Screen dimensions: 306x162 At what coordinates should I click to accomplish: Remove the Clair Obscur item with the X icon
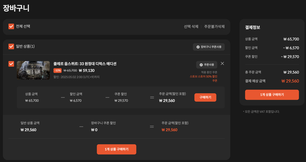222,63
